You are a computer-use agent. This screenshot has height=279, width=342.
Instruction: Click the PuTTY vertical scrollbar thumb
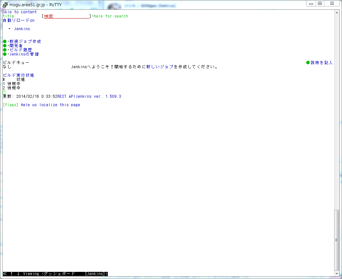pos(337,240)
